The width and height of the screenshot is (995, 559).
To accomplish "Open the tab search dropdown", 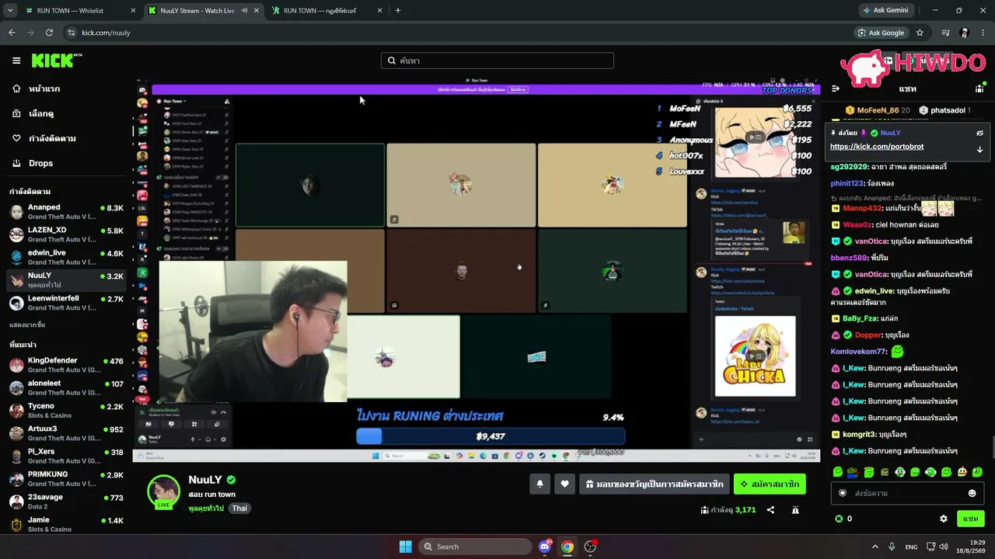I will [x=10, y=11].
